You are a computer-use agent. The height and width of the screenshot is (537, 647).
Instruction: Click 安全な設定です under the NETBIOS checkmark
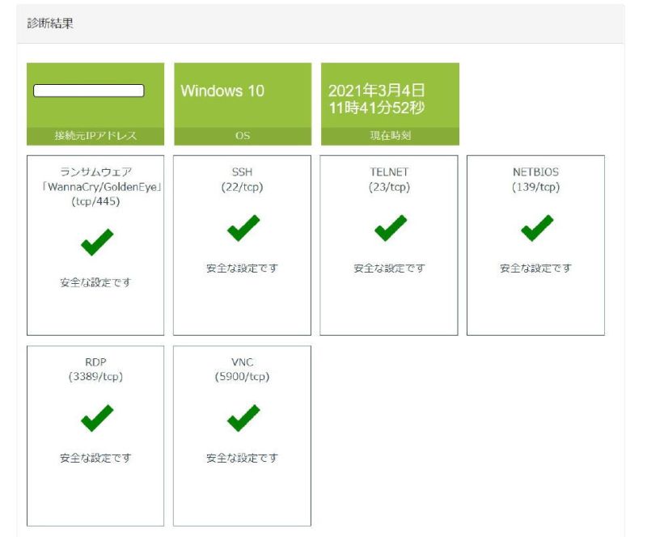(535, 268)
